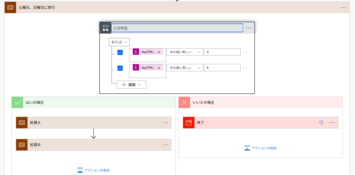
Task: Expand the 処理A scope card
Action: coord(94,123)
